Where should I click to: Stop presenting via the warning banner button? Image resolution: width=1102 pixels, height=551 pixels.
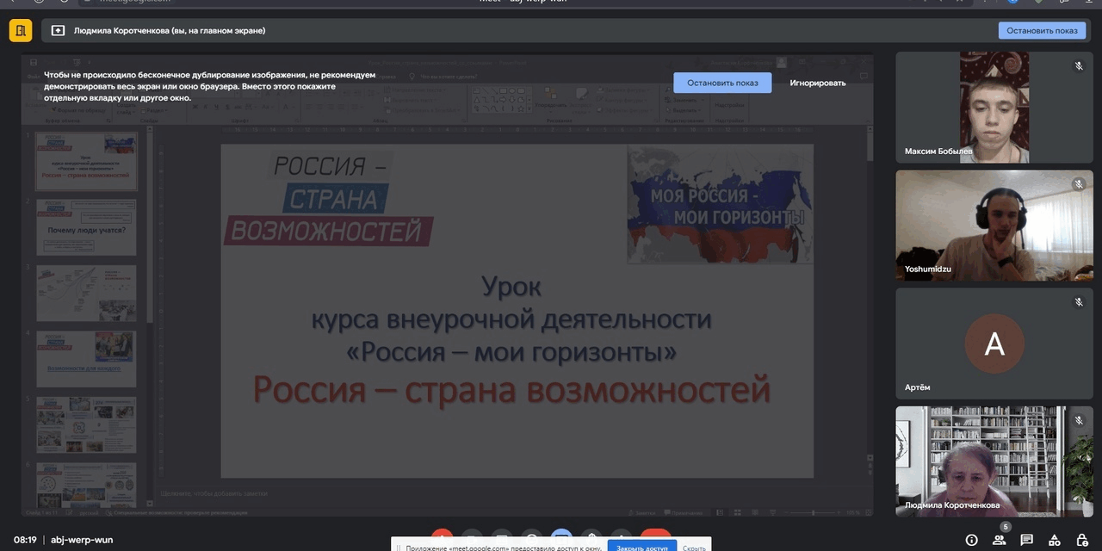click(722, 83)
